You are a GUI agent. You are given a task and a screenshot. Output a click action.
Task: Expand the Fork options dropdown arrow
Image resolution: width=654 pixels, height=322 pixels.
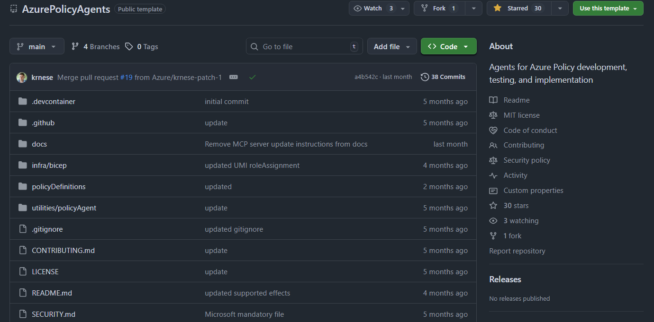coord(473,9)
